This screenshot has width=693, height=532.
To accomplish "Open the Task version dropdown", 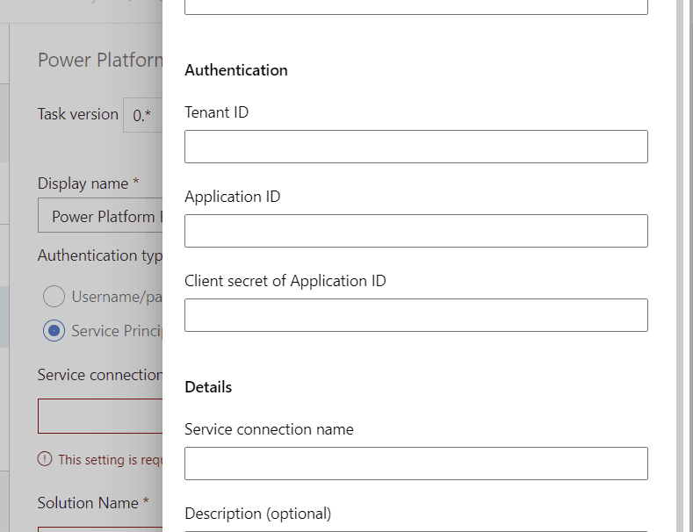I will click(143, 115).
